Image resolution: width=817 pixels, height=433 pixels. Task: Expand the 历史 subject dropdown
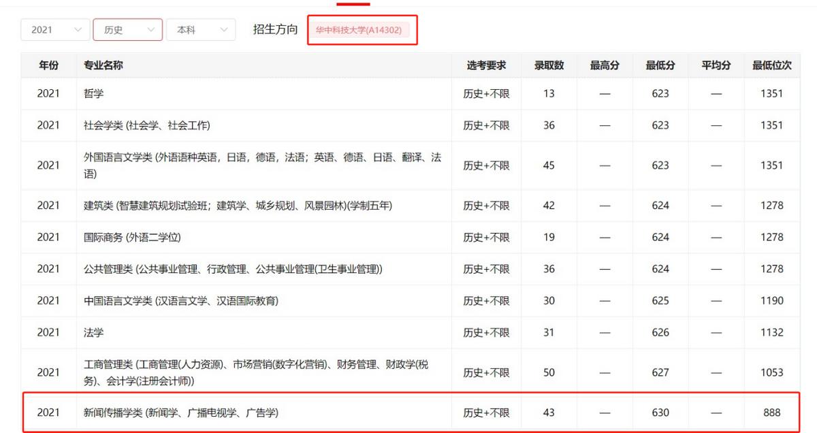tap(127, 29)
